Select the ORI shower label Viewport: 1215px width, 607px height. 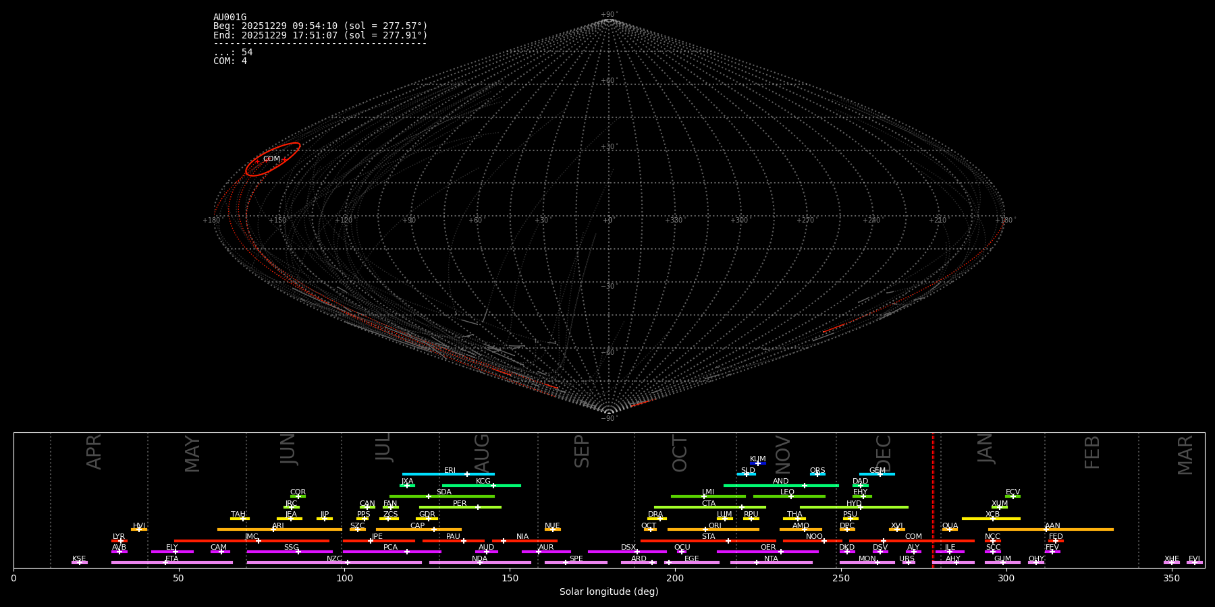tap(715, 526)
